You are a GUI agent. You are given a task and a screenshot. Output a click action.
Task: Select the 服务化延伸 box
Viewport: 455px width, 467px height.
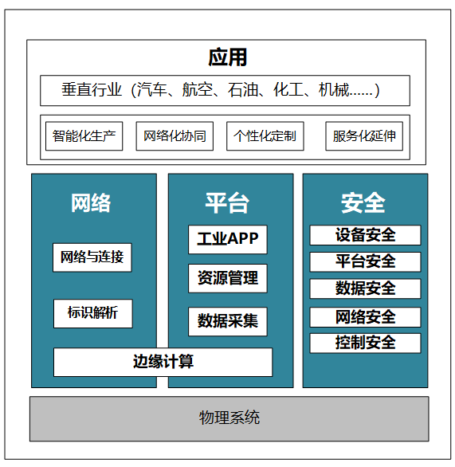(x=364, y=136)
